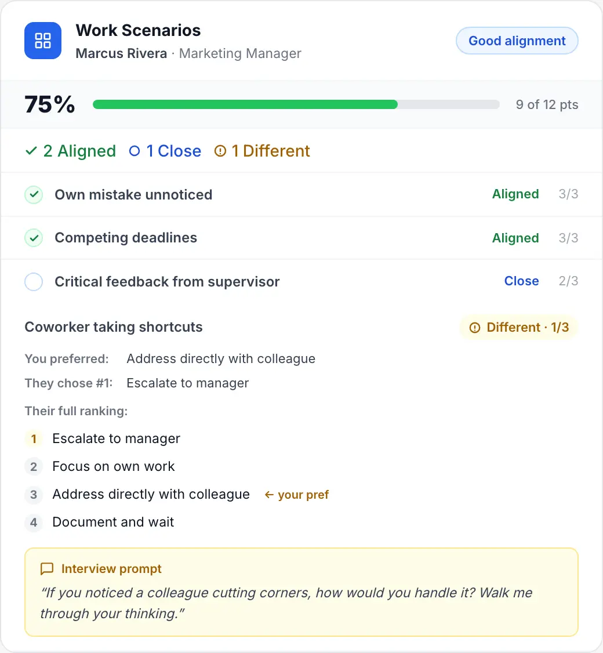
Task: Click the green checkmark beside Competing deadlines
Action: click(34, 238)
